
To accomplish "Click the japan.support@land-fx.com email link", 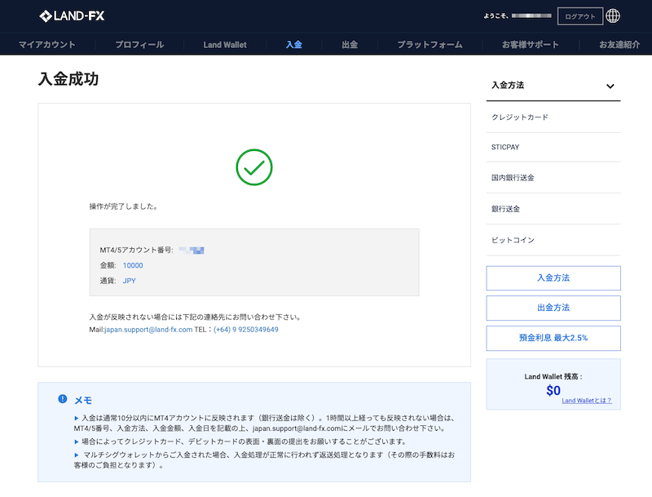I will click(148, 330).
